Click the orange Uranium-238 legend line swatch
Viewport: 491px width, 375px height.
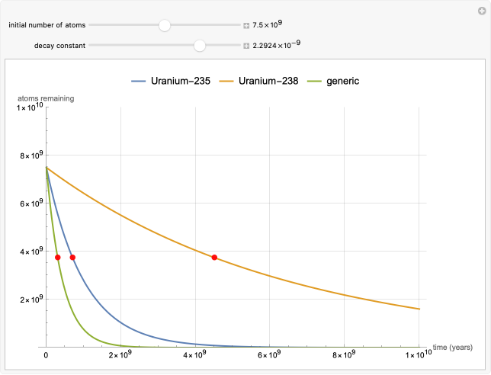226,82
